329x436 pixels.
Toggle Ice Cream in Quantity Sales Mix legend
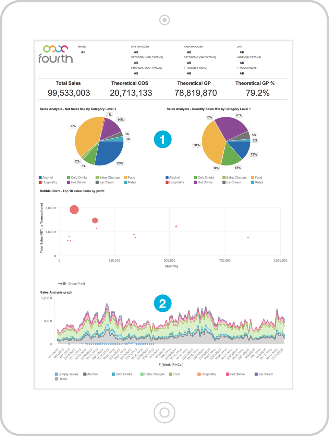(232, 182)
